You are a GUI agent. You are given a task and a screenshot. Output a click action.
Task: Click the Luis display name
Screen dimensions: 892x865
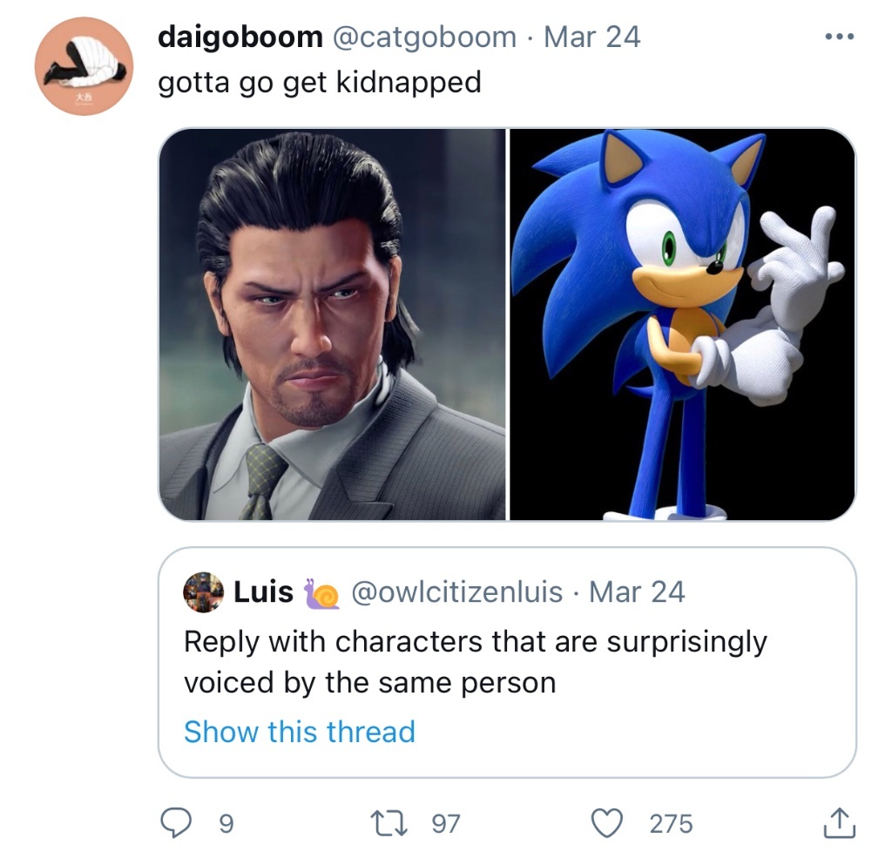(x=263, y=592)
